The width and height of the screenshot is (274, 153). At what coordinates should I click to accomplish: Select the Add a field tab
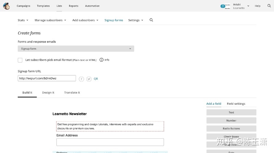click(x=214, y=104)
